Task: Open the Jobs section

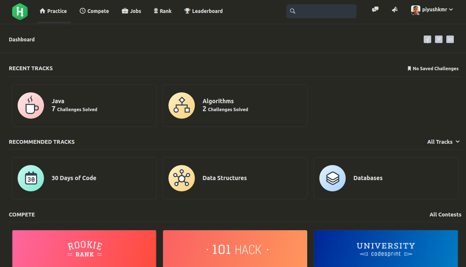Action: [131, 11]
